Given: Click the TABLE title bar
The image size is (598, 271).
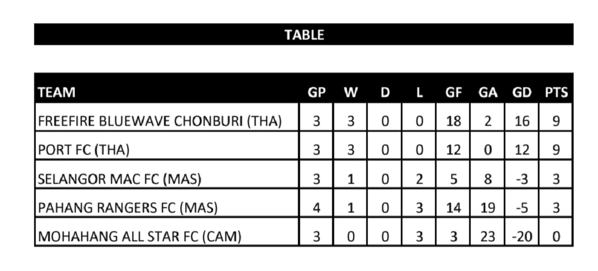Looking at the screenshot, I should (x=304, y=35).
